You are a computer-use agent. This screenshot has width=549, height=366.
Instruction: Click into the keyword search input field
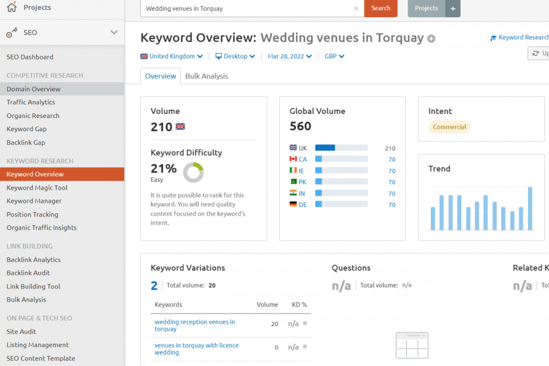click(245, 8)
